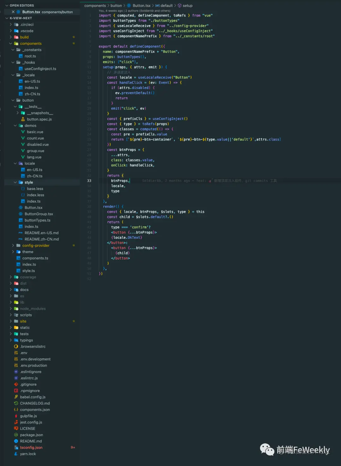This screenshot has width=341, height=466.
Task: Click the CHANGELOG.md file icon
Action: pyautogui.click(x=16, y=403)
